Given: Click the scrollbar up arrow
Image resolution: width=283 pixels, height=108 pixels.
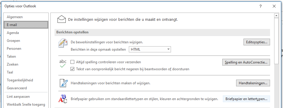Looking at the screenshot, I should click(x=276, y=16).
